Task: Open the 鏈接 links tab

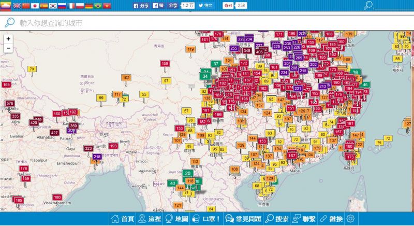Action: tap(331, 219)
